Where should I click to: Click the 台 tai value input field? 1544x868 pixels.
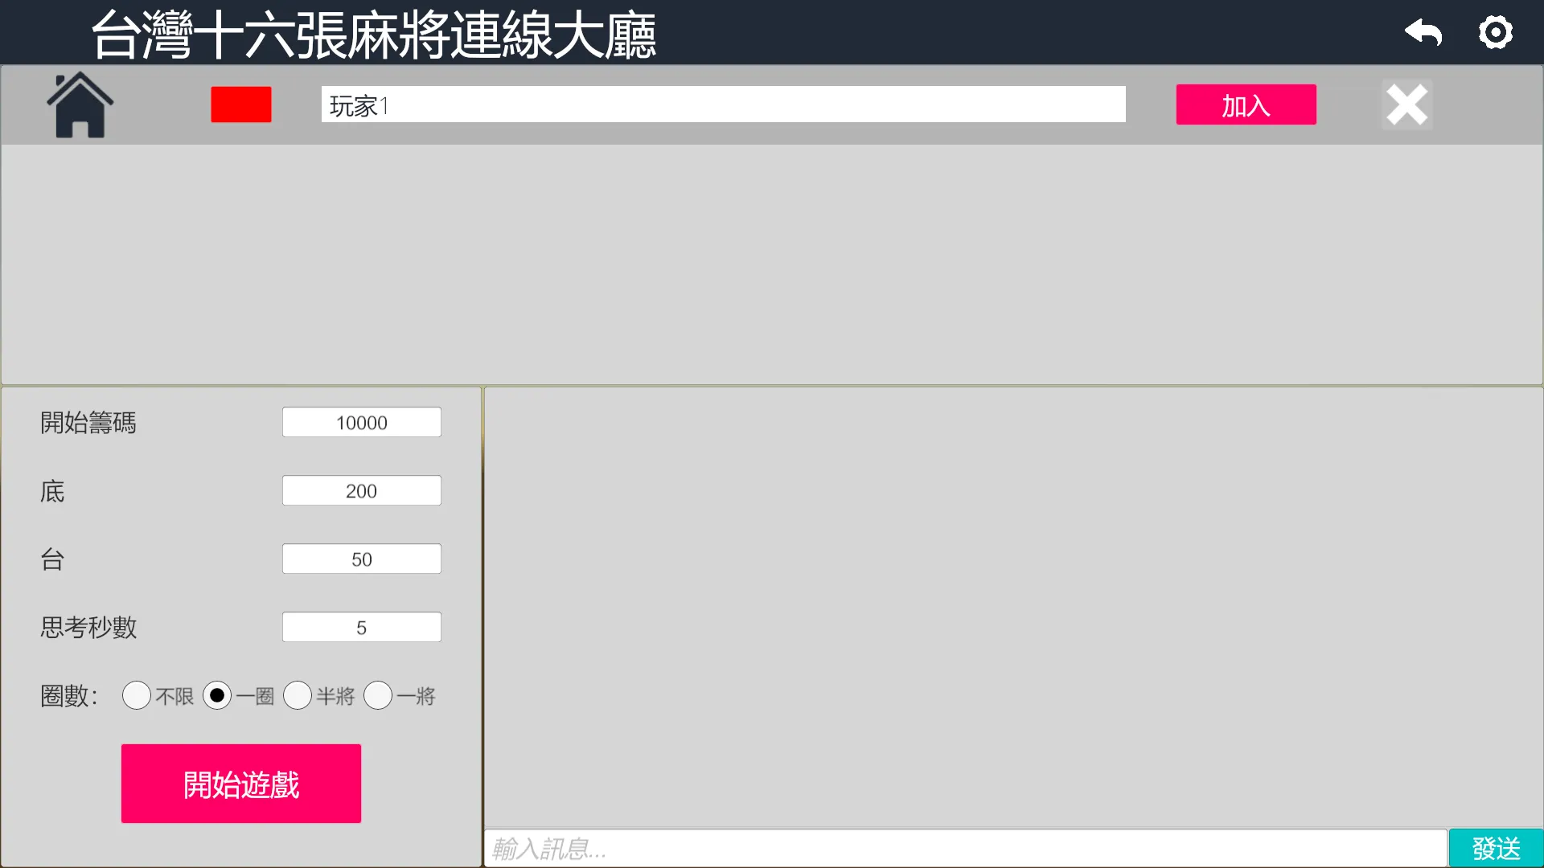(362, 559)
